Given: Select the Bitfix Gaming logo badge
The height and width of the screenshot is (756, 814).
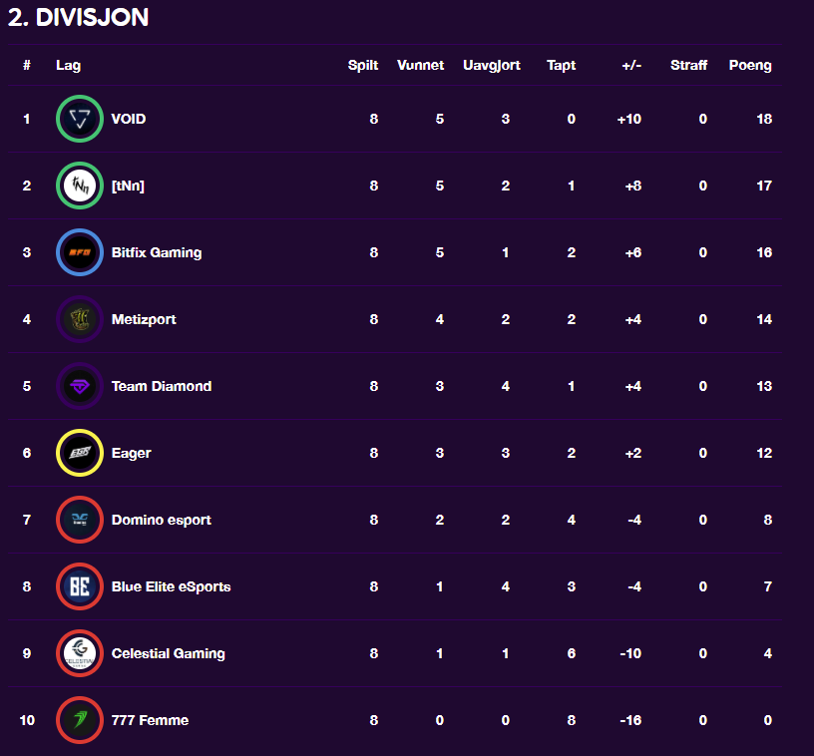Looking at the screenshot, I should point(80,252).
